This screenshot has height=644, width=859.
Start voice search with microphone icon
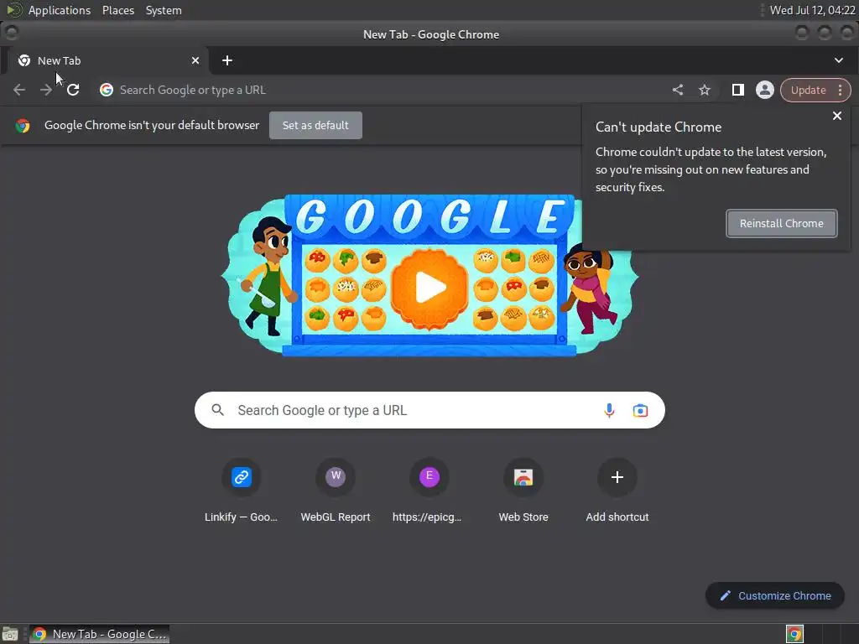pyautogui.click(x=609, y=410)
